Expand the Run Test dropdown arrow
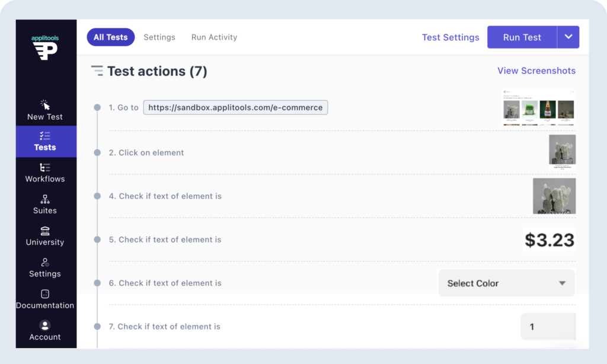 (568, 37)
